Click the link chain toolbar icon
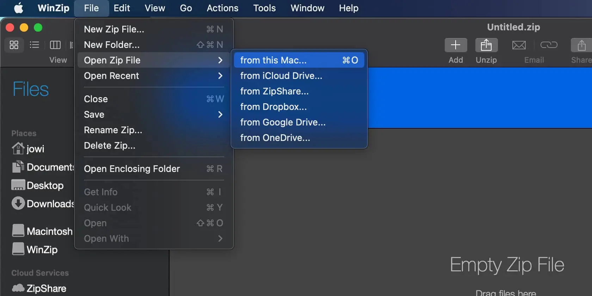The width and height of the screenshot is (592, 296). (549, 45)
